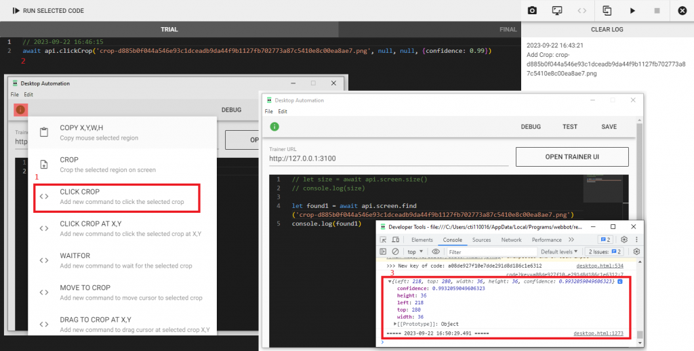The height and width of the screenshot is (351, 694).
Task: Select the CLICK CROP command entry
Action: click(x=117, y=197)
